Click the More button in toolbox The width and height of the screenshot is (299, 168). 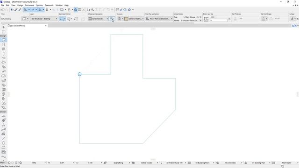[2, 163]
